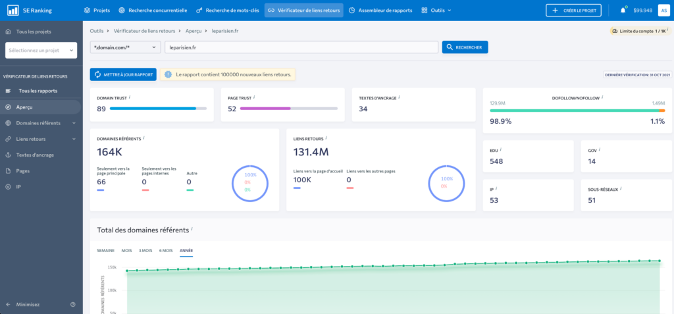Click the Dernière vérification date label
This screenshot has height=314, width=674.
point(636,74)
